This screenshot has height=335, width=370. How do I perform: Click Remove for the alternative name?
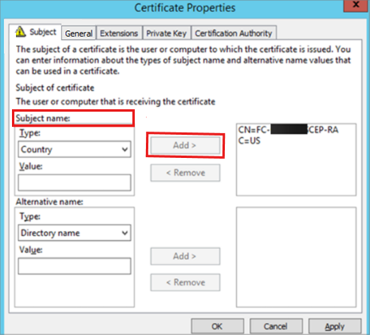coord(185,282)
